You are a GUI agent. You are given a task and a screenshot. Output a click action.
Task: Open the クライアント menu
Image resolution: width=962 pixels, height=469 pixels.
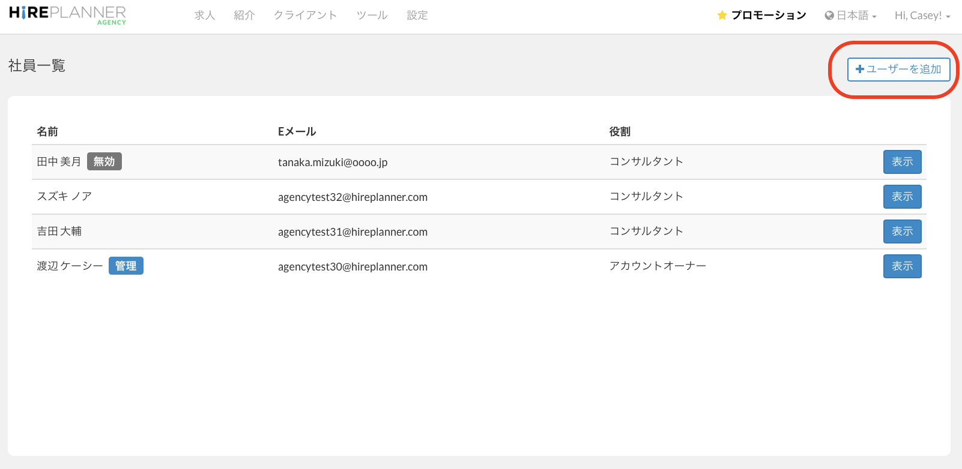305,16
